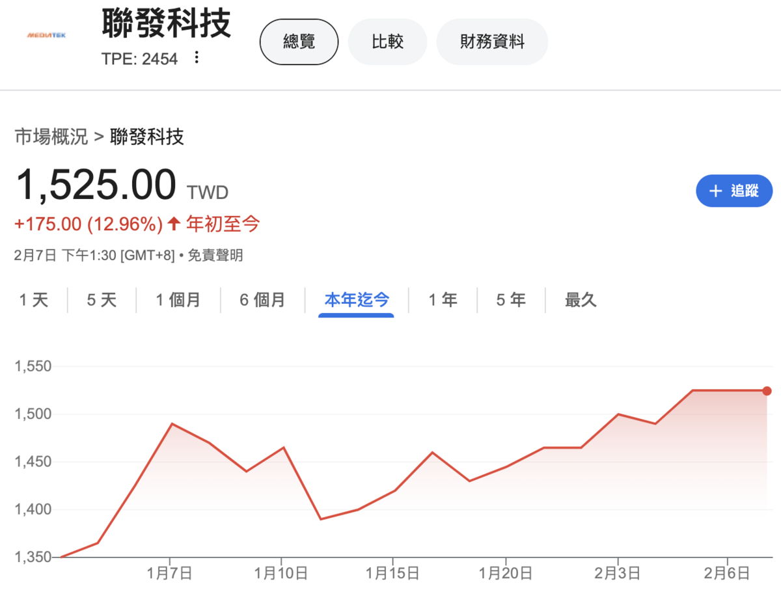781x590 pixels.
Task: Choose the 1 個月 time range
Action: tap(178, 300)
